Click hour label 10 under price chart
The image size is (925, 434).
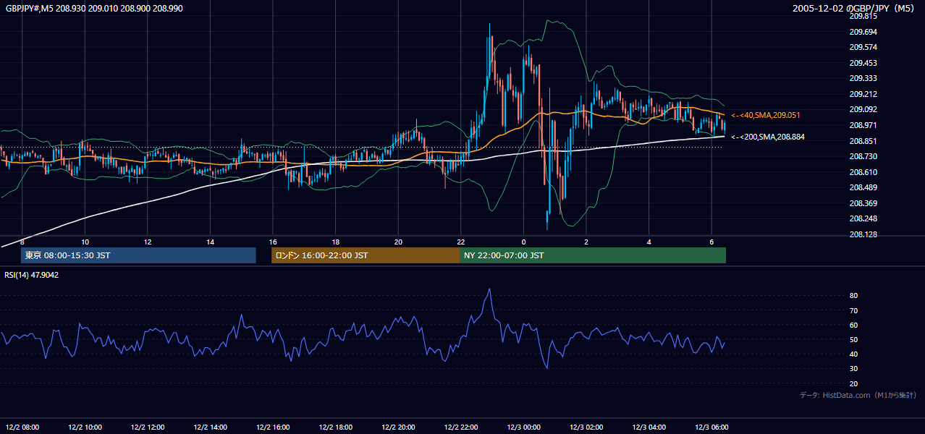coord(85,242)
